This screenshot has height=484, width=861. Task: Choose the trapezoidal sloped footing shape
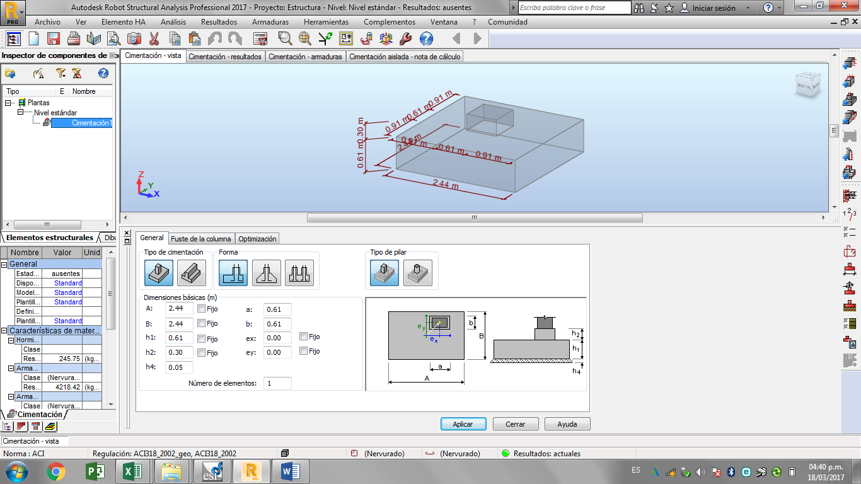click(x=267, y=273)
